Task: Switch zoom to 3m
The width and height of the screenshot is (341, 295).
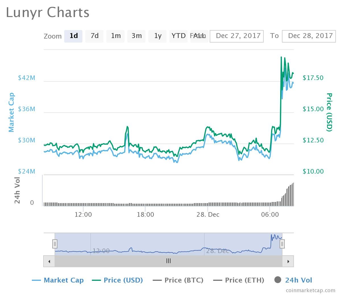Action: (x=136, y=36)
